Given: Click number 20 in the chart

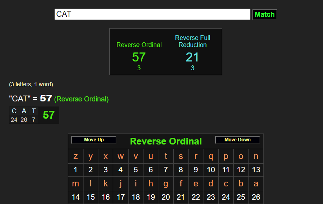Looking at the screenshot, I should 166,197.
